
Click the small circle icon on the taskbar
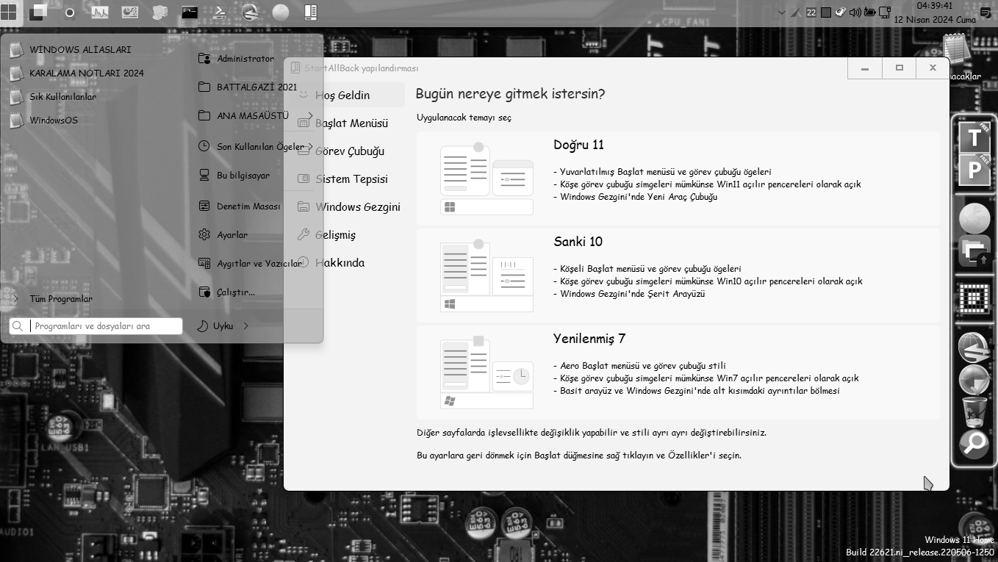click(70, 12)
